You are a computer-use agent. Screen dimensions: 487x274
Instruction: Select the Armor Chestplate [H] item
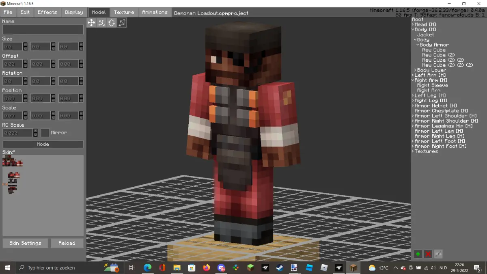(x=441, y=111)
